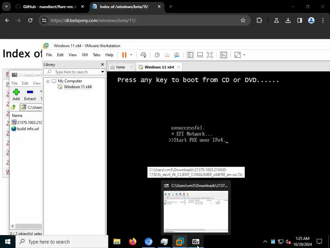Click Extract in the 7-Zip toolbar

pos(30,95)
